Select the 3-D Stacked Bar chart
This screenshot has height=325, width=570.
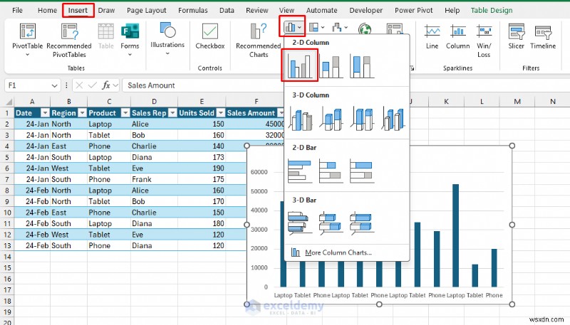coord(331,223)
